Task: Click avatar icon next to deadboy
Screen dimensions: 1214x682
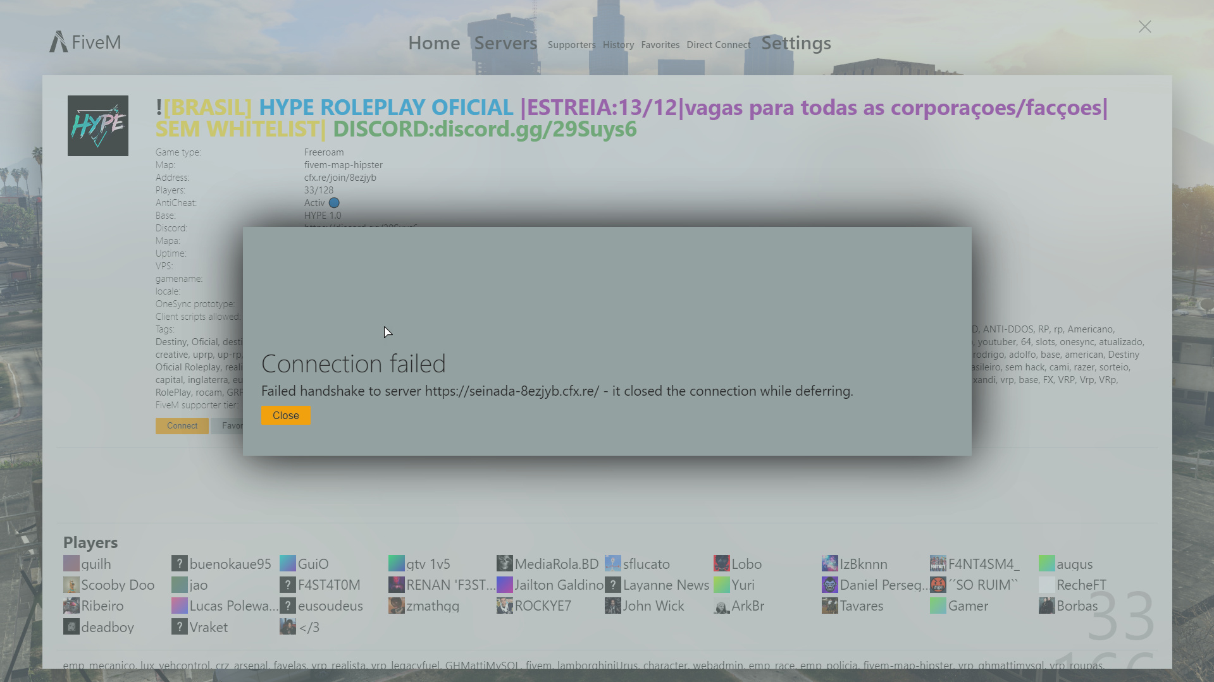Action: [x=71, y=627]
